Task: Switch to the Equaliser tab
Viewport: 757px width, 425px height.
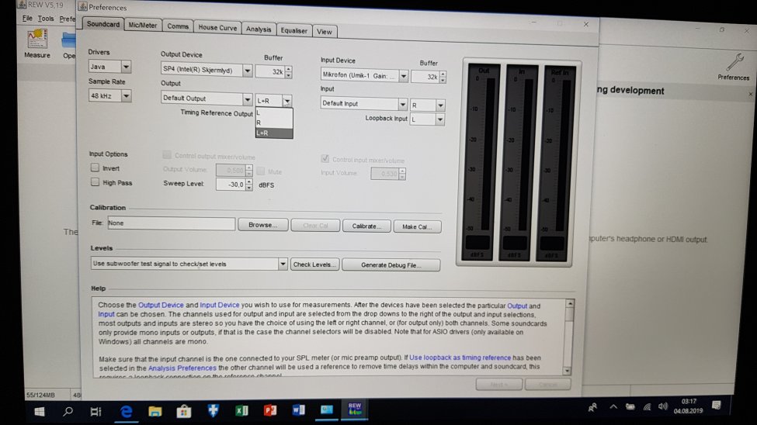Action: (294, 30)
